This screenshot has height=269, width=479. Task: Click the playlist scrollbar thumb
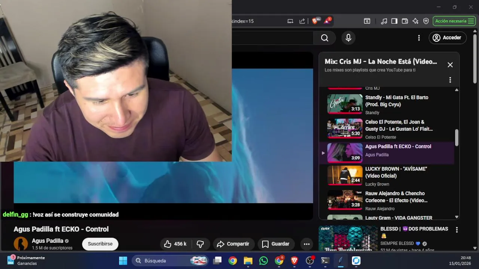click(x=457, y=137)
